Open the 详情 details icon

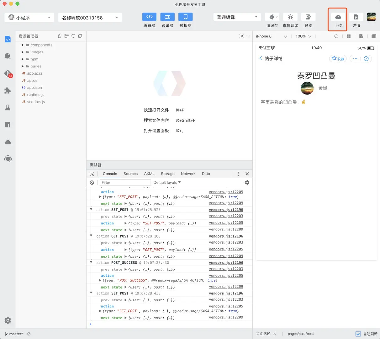(x=356, y=17)
